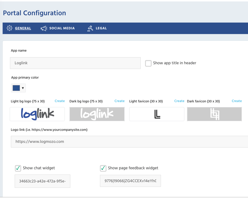Click Create link for Dark bg logo
This screenshot has width=248, height=198.
pos(119,101)
